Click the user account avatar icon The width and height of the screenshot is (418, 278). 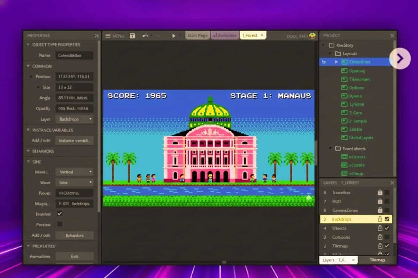pyautogui.click(x=312, y=36)
